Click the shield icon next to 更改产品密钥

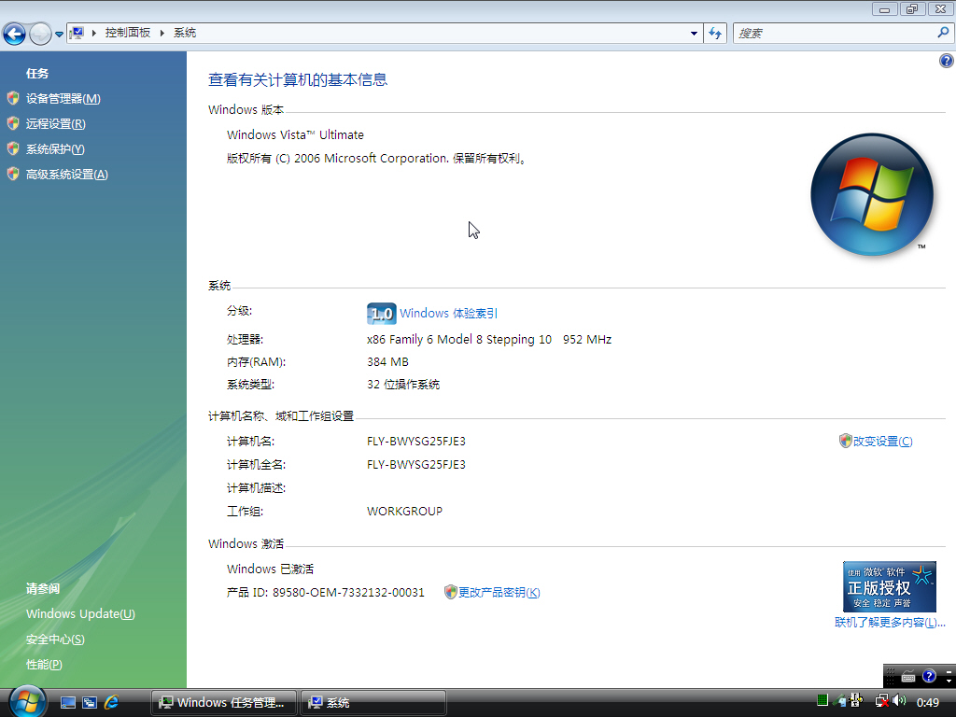(x=451, y=591)
